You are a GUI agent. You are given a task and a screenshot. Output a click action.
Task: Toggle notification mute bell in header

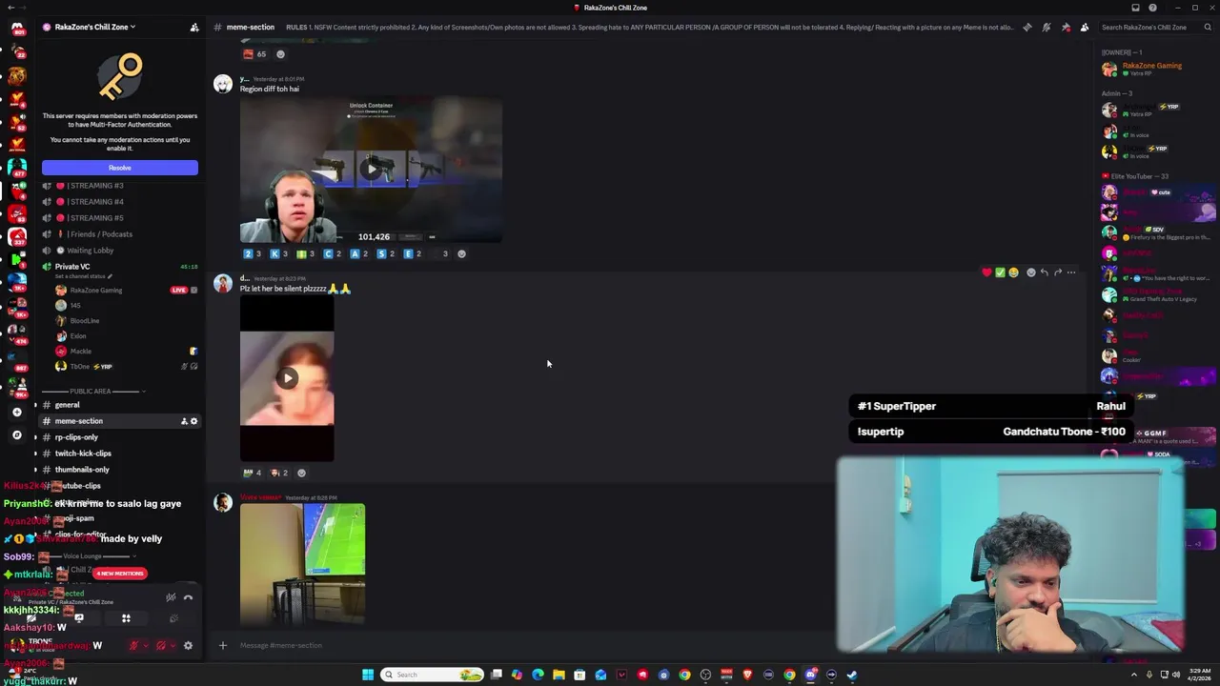[1047, 27]
